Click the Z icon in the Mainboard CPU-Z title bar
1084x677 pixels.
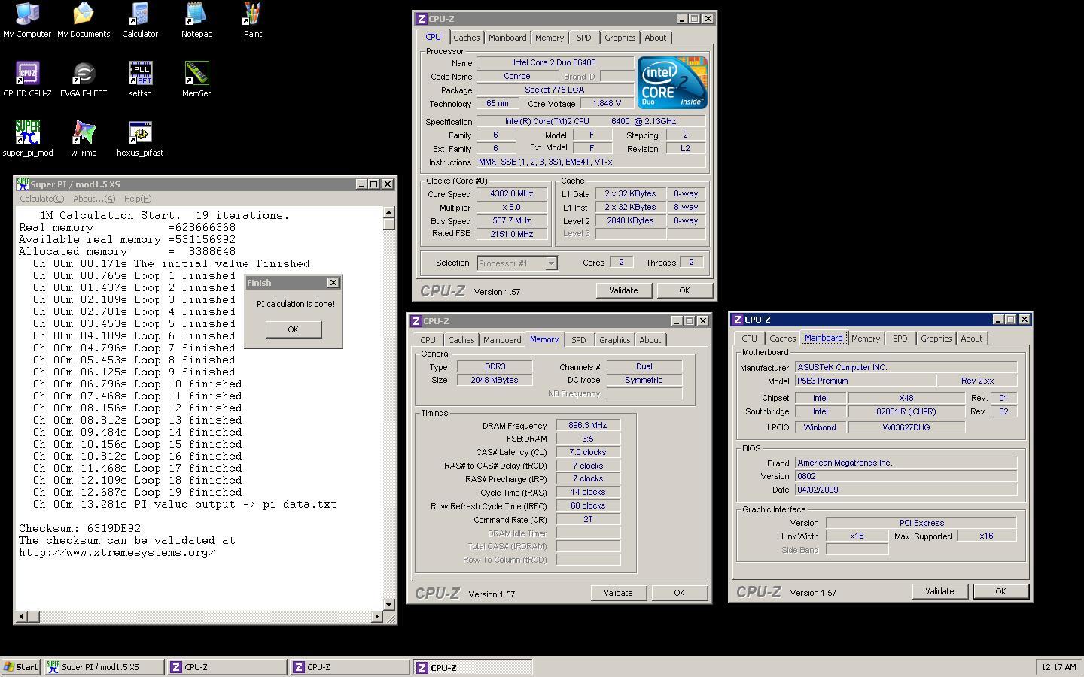(x=738, y=320)
